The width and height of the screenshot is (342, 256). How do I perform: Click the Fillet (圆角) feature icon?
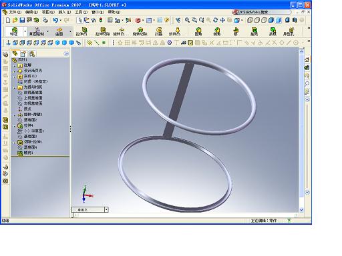198,31
